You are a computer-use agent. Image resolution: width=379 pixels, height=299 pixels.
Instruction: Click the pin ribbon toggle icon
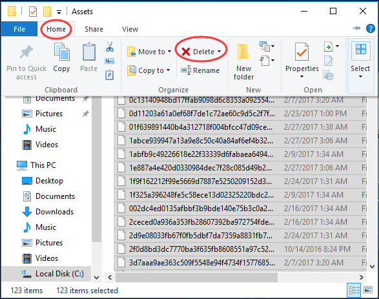click(x=356, y=28)
